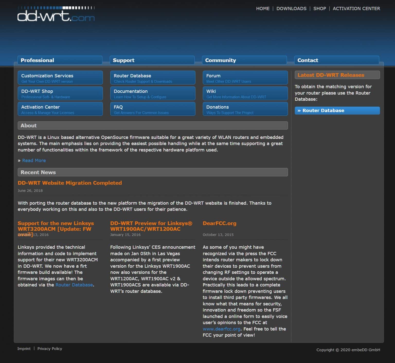Go to DOWNLOADS in top navigation
Screen dimensions: 395x363
pos(291,8)
